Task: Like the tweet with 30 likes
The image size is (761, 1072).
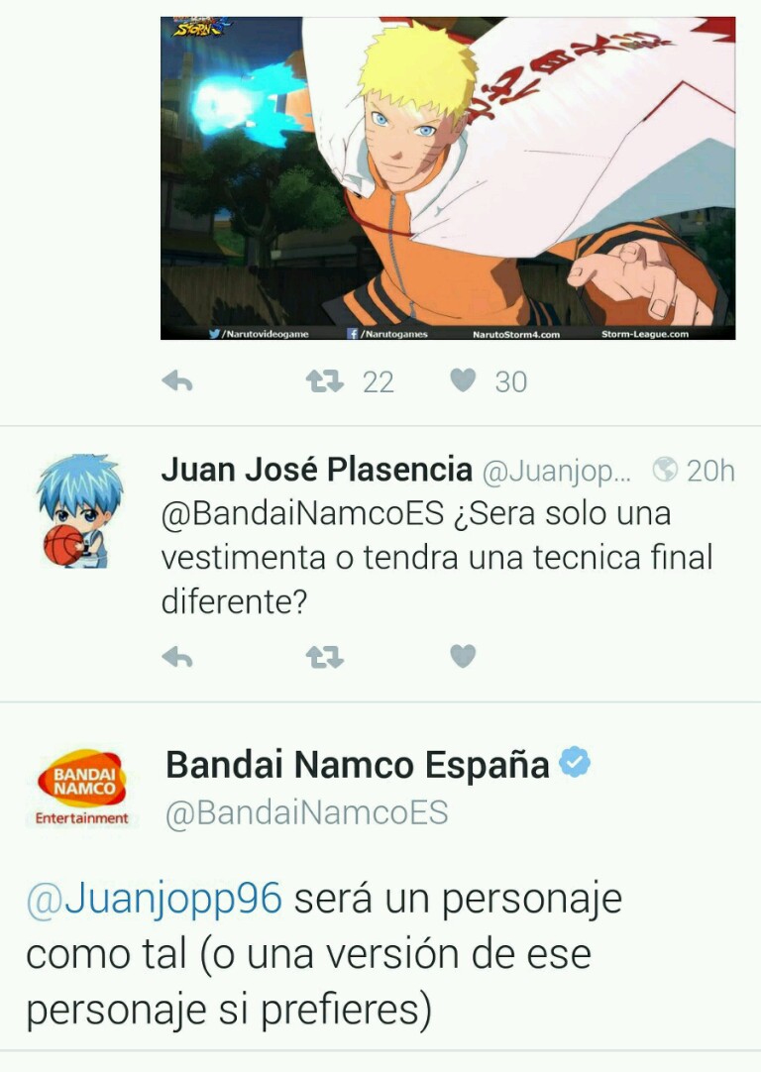Action: [463, 380]
